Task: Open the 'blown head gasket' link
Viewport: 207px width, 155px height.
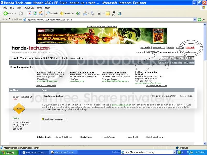Action: point(121,105)
